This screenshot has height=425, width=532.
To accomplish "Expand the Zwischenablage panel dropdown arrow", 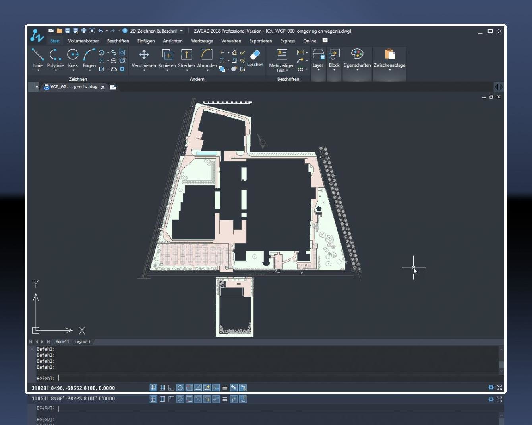I will (x=390, y=70).
